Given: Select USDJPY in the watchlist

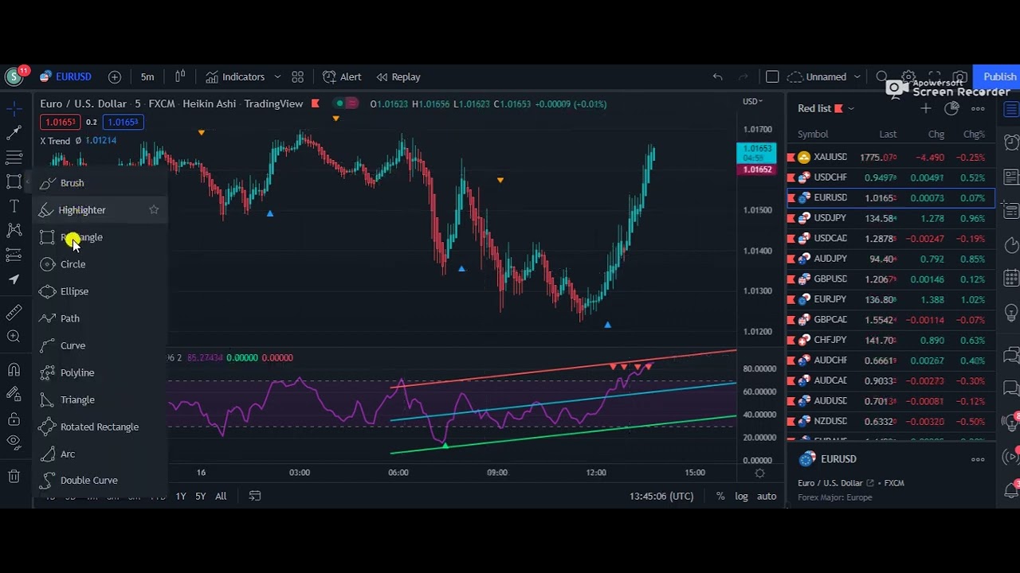Looking at the screenshot, I should (x=891, y=218).
